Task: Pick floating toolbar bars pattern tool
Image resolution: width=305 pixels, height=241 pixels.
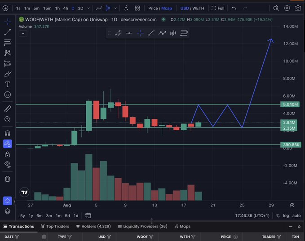Action: coord(173,33)
